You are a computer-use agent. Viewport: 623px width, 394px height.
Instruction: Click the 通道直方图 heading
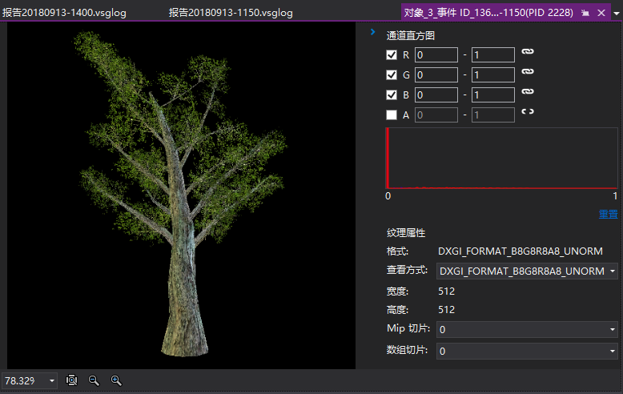(x=411, y=36)
